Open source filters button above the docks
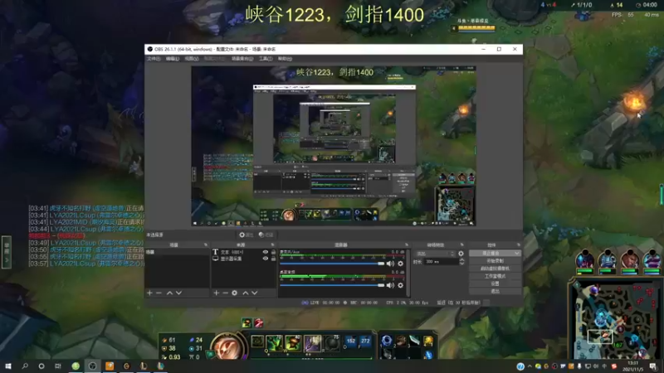664x373 pixels. coord(266,235)
